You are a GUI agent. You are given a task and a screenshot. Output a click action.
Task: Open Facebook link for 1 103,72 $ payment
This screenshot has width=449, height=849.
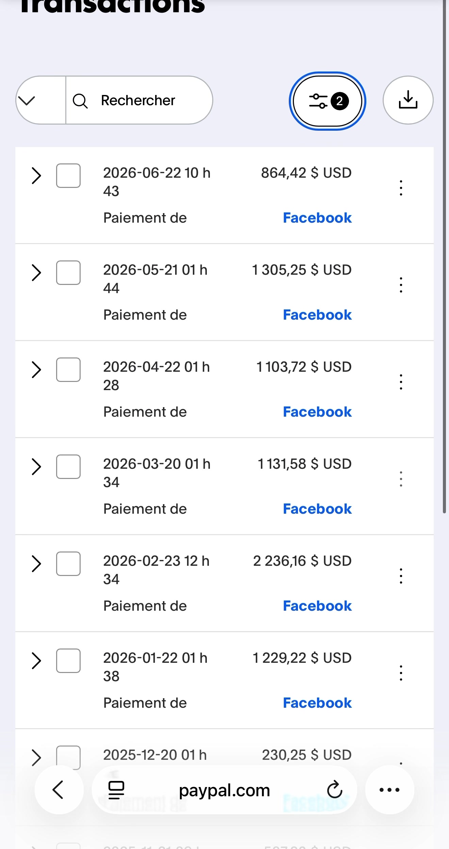coord(317,412)
